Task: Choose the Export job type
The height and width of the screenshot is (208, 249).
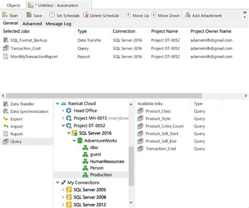Action: 13,119
